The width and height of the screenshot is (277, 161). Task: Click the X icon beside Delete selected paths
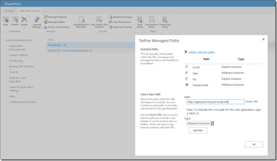point(186,52)
